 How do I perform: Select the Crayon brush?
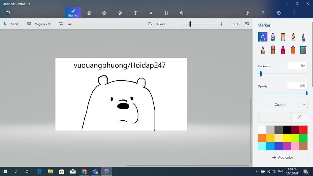point(283,50)
